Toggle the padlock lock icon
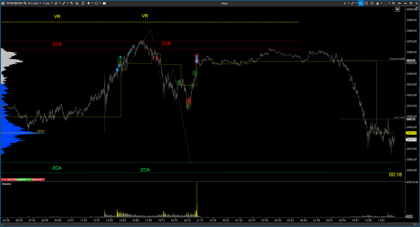 pos(377,3)
